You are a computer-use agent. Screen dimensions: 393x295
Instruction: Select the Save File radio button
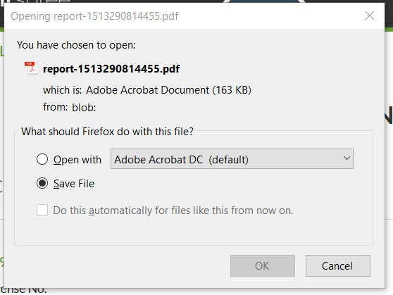(42, 183)
